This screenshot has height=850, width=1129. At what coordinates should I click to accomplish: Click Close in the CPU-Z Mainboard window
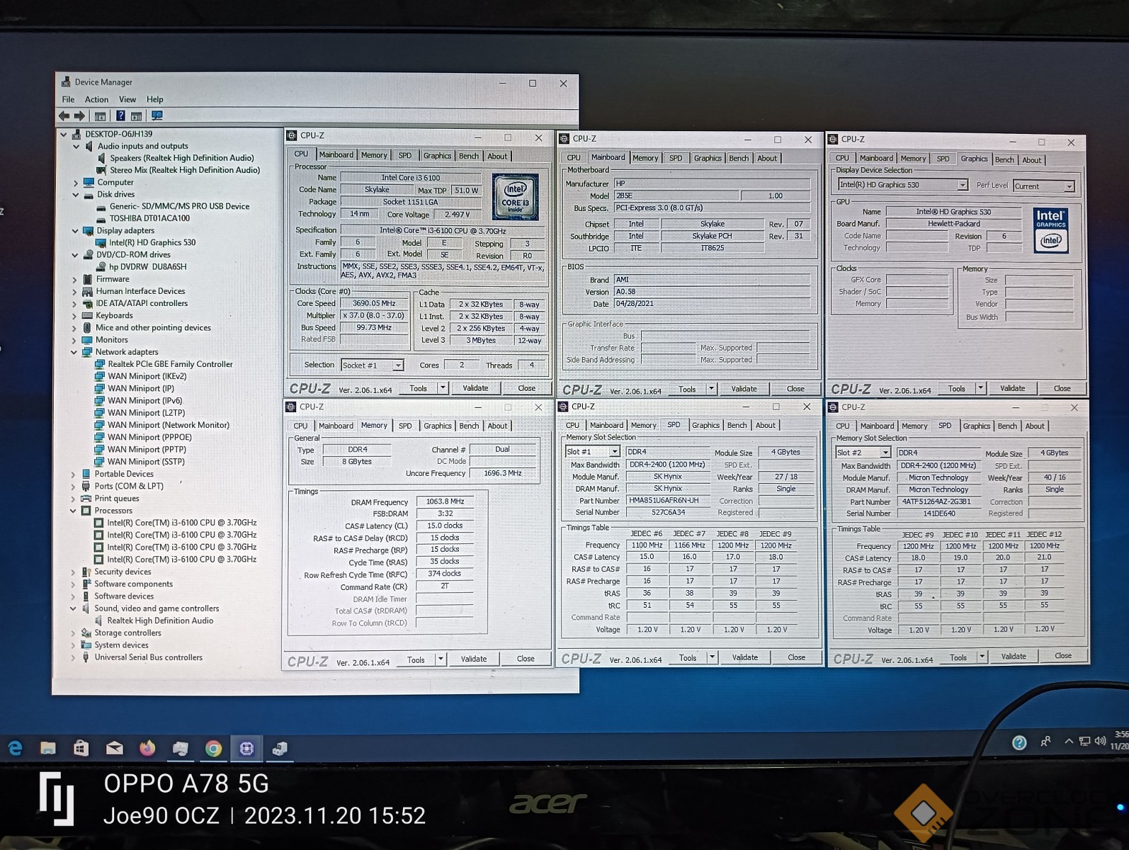(795, 389)
